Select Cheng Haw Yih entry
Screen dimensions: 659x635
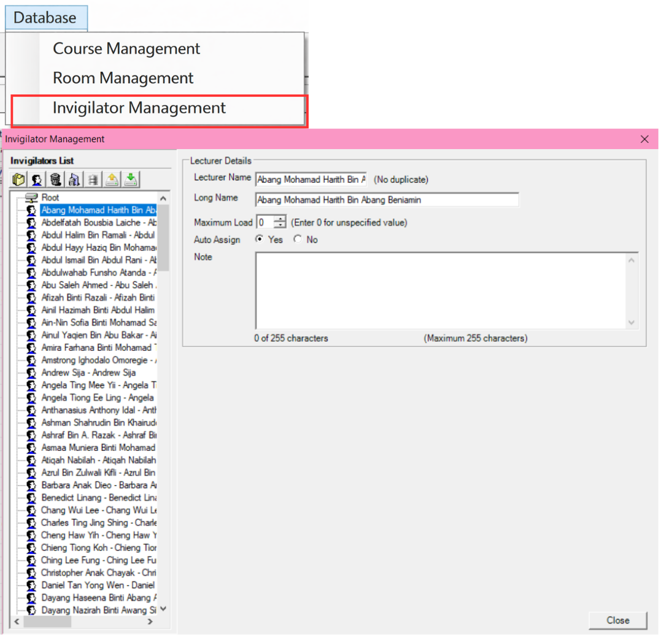[x=98, y=536]
